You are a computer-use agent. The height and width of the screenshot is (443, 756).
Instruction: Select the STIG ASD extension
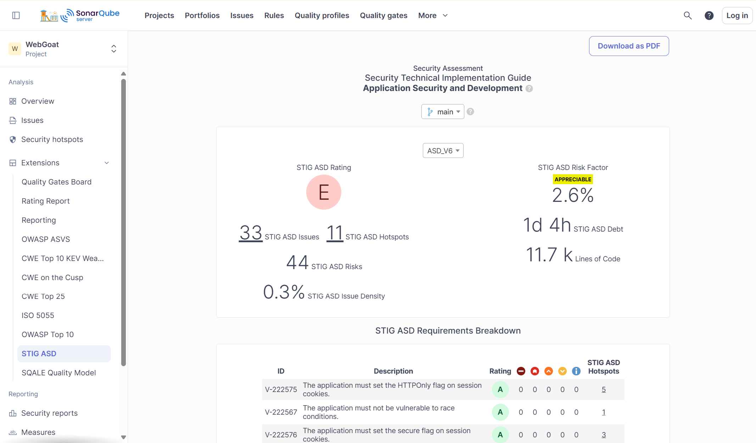click(x=64, y=354)
